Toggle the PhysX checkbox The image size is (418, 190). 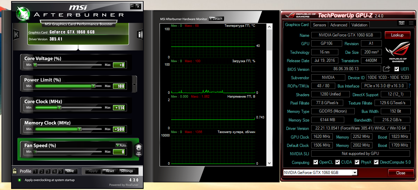pyautogui.click(x=357, y=162)
